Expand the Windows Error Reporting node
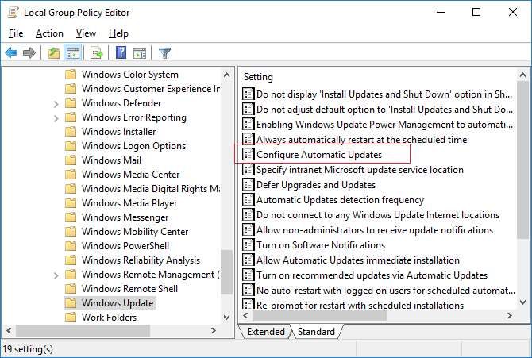The image size is (532, 358). [55, 117]
